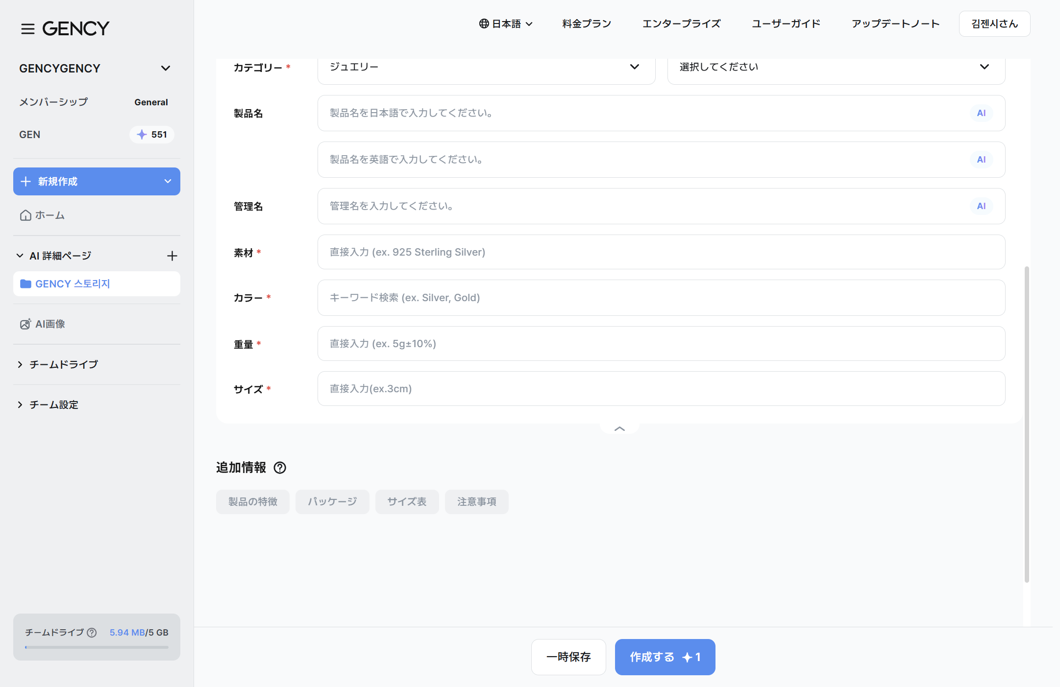Select the パッケージ chip
1060x687 pixels.
coord(332,502)
